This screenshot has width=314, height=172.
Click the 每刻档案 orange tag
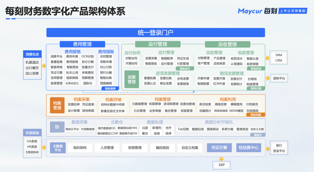256,115
